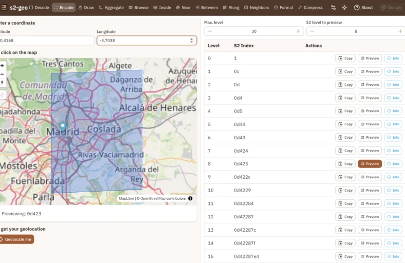Click the S2 Index column header
Viewport: 405px width, 263px height.
[244, 46]
